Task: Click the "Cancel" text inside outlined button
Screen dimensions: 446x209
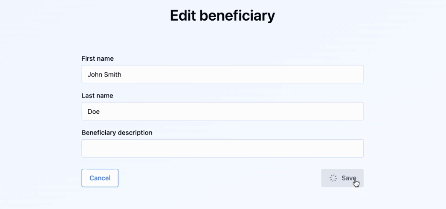Action: click(100, 178)
